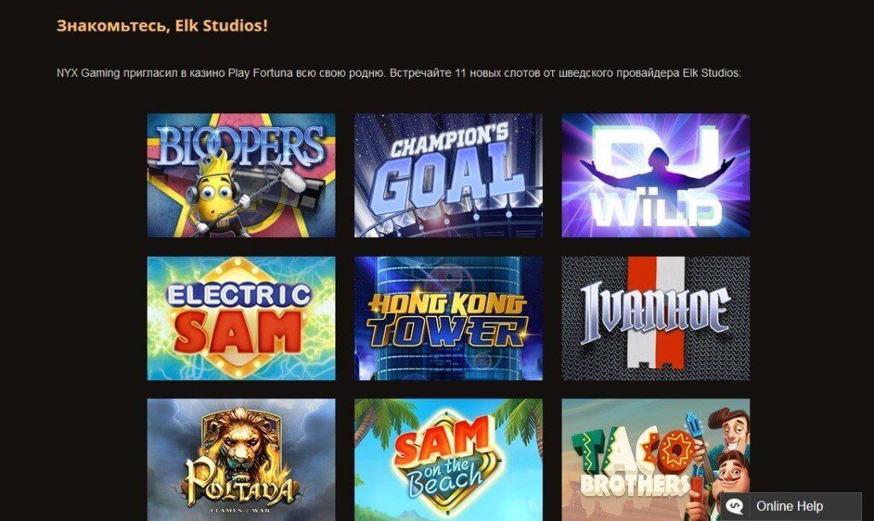
Task: Click Elk Studios at paragraph end
Action: tap(712, 73)
